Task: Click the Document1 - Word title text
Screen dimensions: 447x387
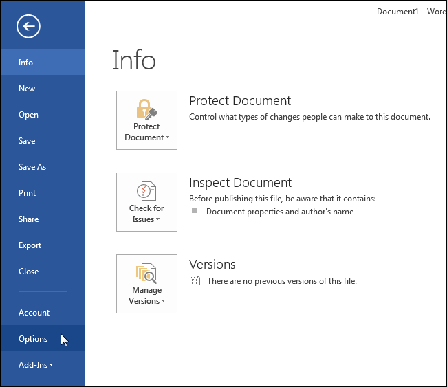Action: 411,12
